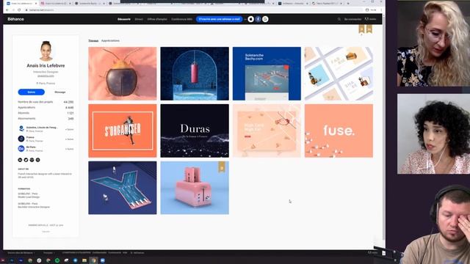Click 'Nombre de vues des projets' stat row
The image size is (470, 264).
click(x=46, y=102)
